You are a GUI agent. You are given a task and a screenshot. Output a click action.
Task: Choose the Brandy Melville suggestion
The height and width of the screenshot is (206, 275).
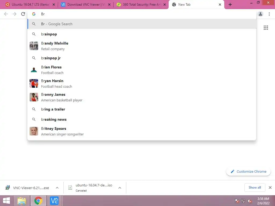tap(142, 46)
